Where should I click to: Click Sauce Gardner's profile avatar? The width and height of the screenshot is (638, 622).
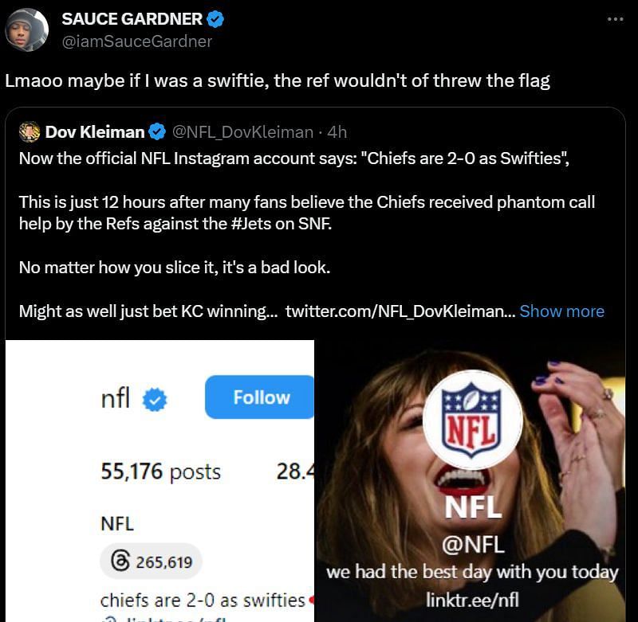(x=27, y=30)
